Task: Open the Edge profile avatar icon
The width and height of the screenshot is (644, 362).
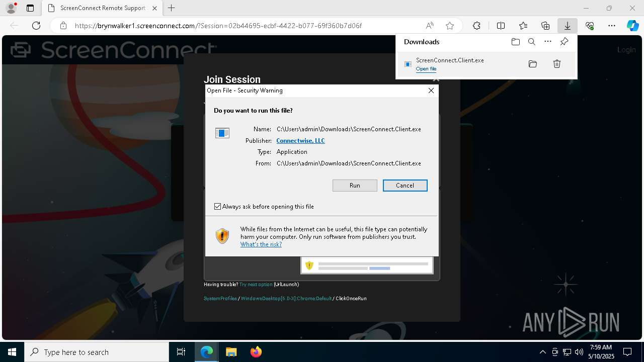Action: [x=11, y=8]
